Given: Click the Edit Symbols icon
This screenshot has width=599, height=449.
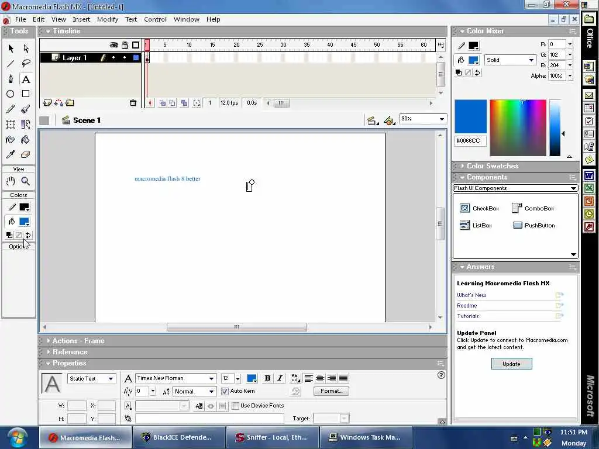Looking at the screenshot, I should click(x=389, y=120).
